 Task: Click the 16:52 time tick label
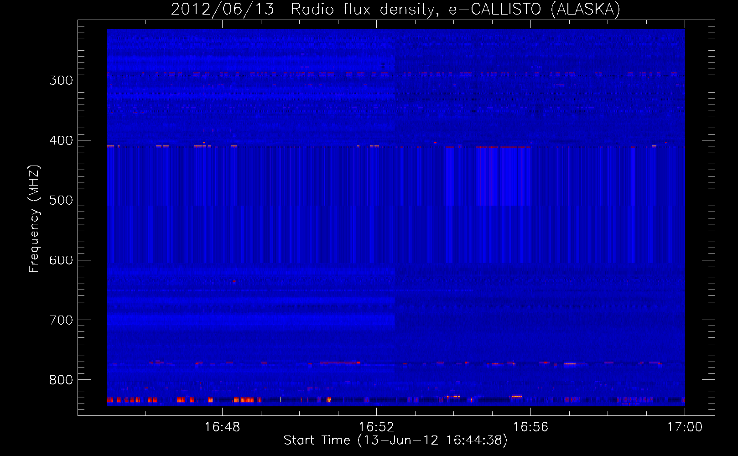pos(377,427)
